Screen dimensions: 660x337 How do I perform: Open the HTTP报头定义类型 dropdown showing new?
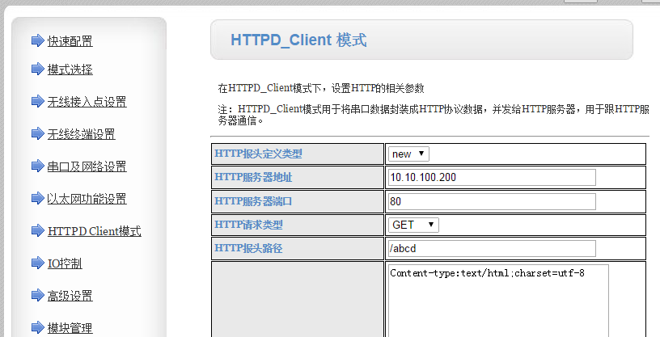click(x=408, y=154)
